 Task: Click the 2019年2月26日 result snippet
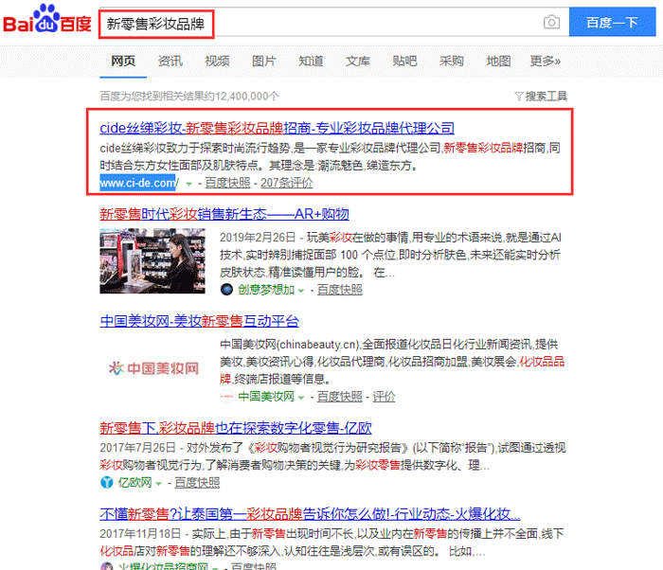[x=390, y=255]
